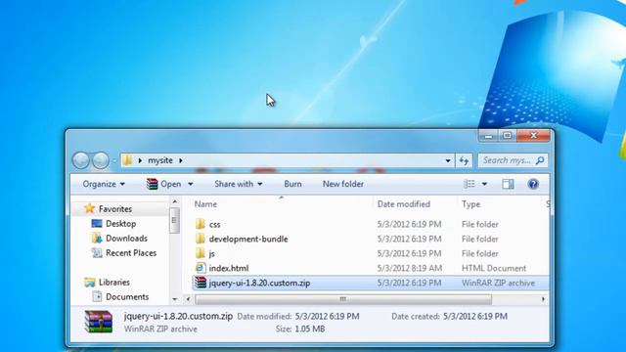Click the horizontal scrollbar left arrow
This screenshot has width=626, height=352.
[188, 299]
